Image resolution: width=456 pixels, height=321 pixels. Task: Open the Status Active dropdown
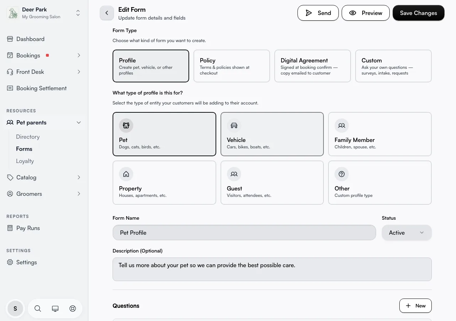[x=407, y=233]
